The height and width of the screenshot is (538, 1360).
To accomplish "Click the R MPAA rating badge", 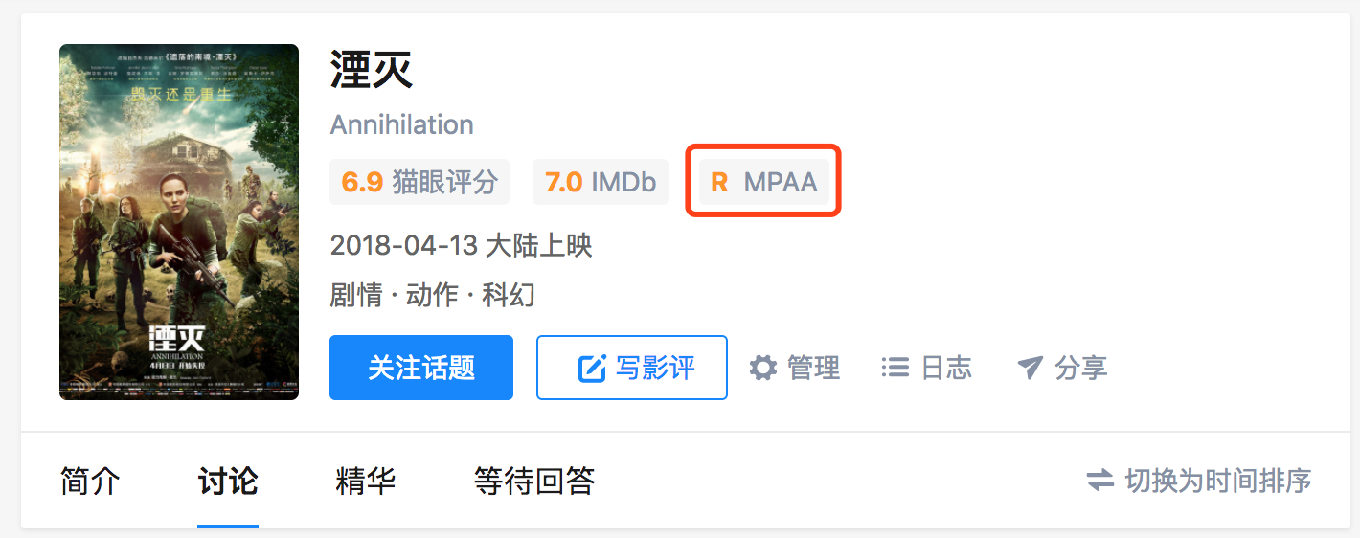I will [x=763, y=182].
